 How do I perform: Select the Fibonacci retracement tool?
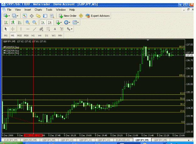48,29
